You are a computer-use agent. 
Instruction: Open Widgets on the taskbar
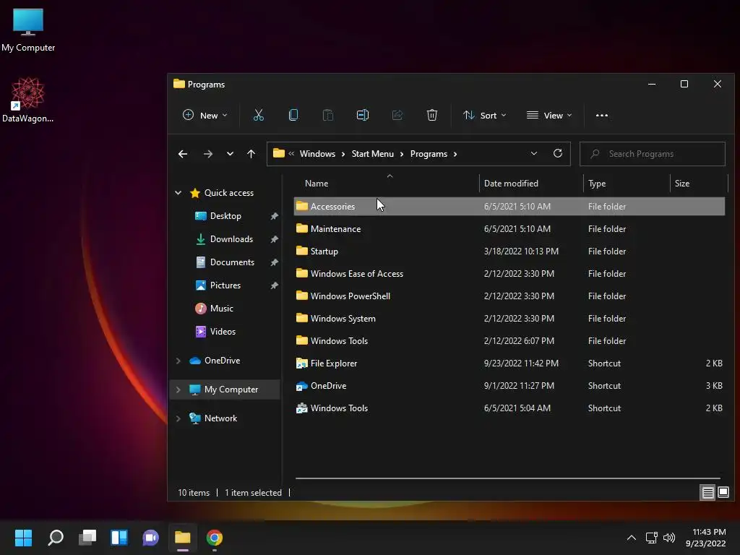(119, 538)
